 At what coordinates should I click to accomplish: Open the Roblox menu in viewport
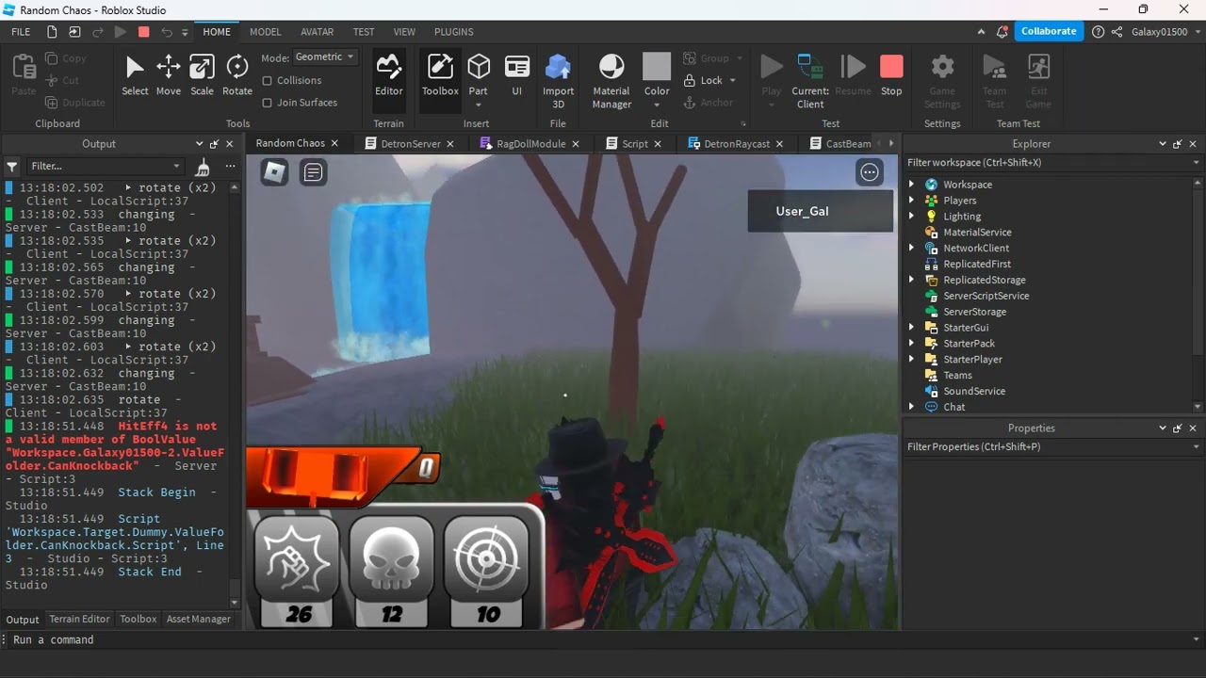(x=274, y=172)
